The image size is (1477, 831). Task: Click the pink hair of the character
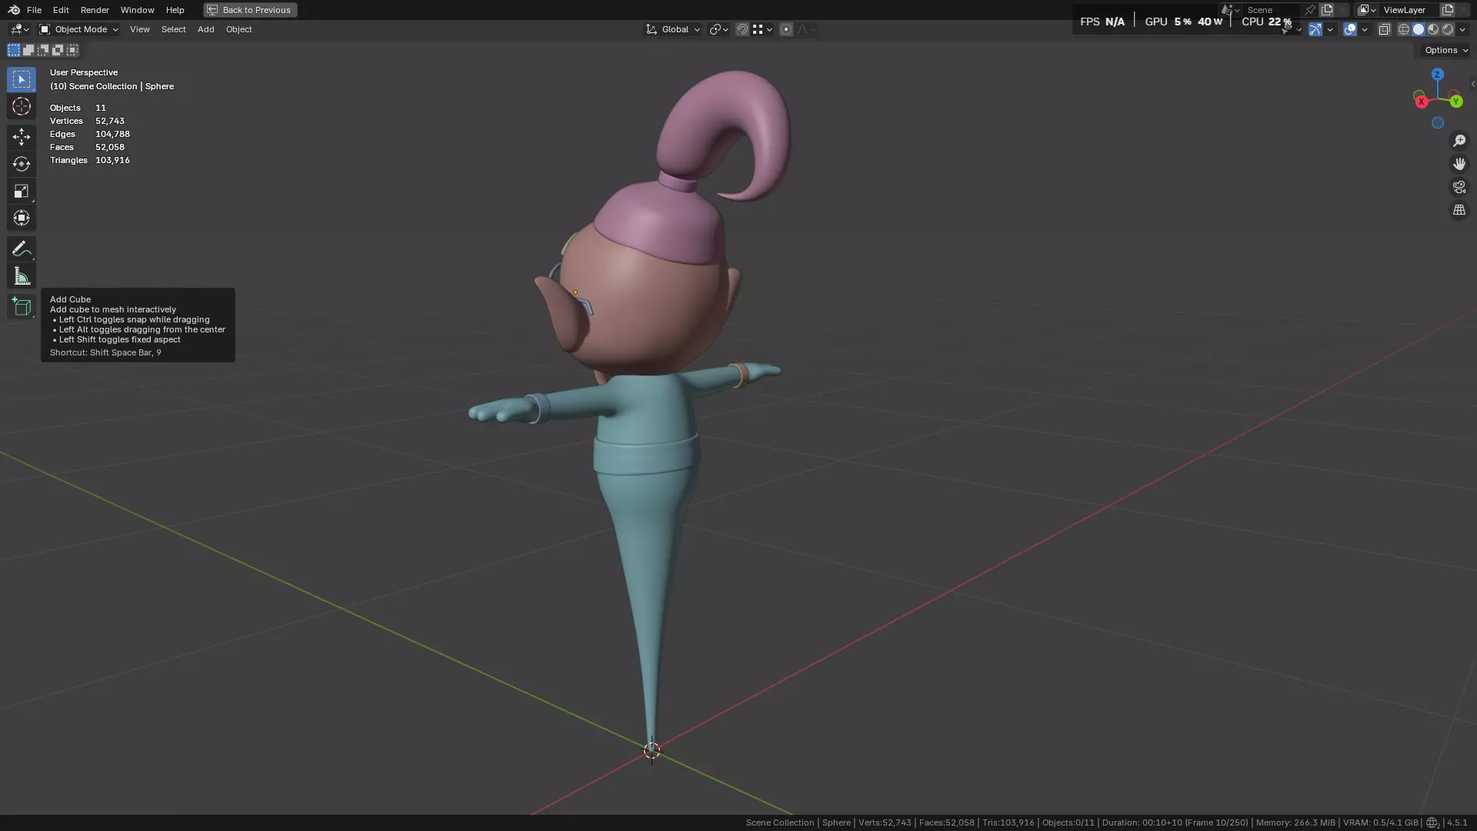(x=662, y=223)
